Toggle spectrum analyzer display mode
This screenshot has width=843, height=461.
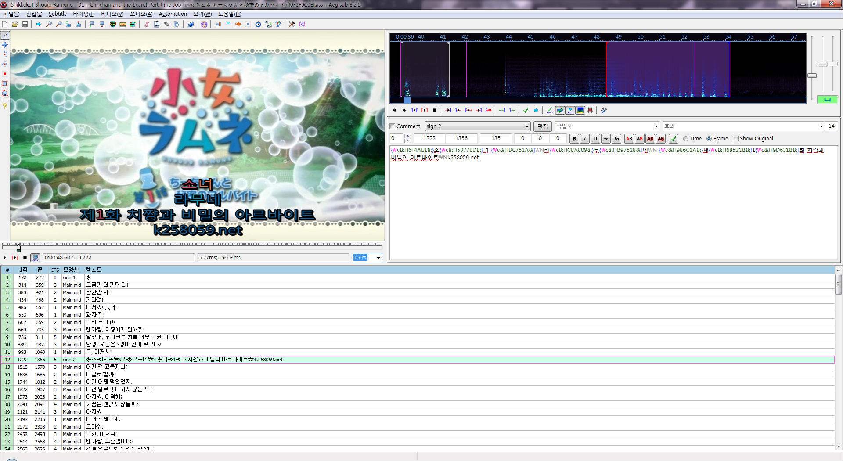[580, 110]
